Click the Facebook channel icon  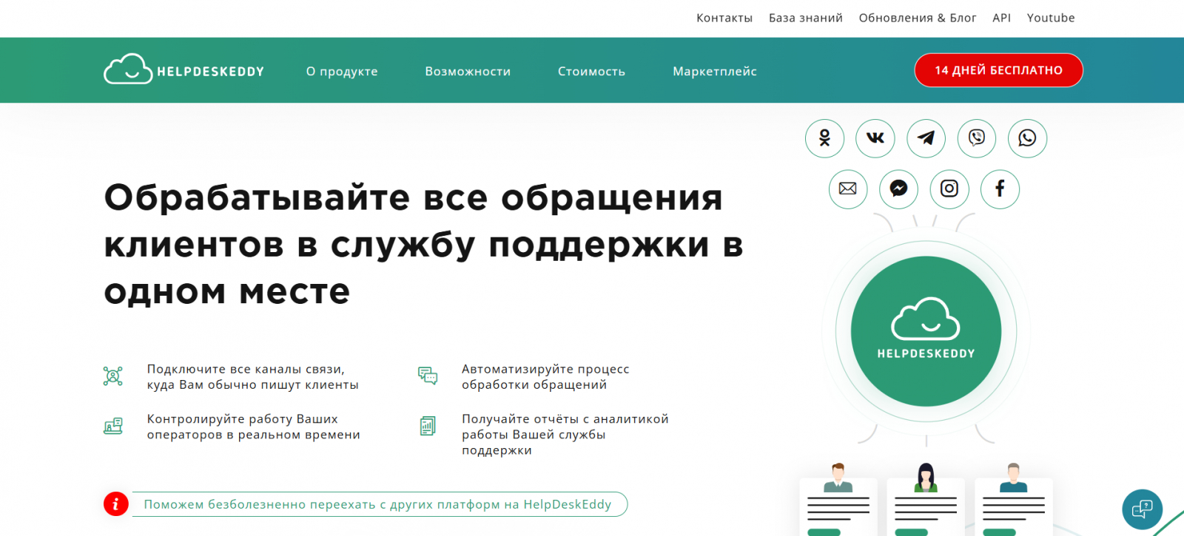click(x=1000, y=189)
